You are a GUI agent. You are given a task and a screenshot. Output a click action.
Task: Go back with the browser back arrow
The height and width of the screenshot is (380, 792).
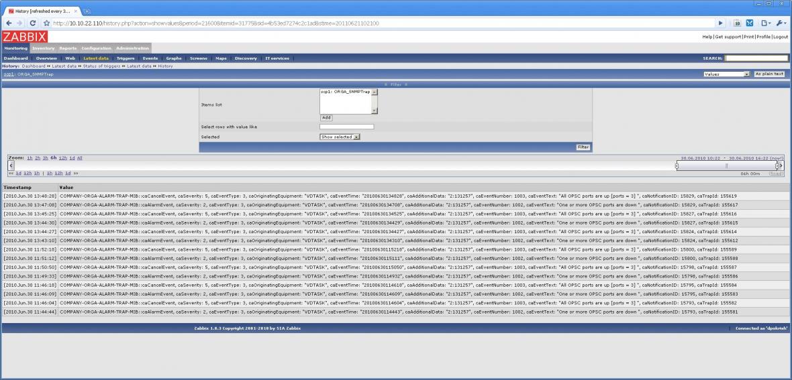[x=9, y=23]
